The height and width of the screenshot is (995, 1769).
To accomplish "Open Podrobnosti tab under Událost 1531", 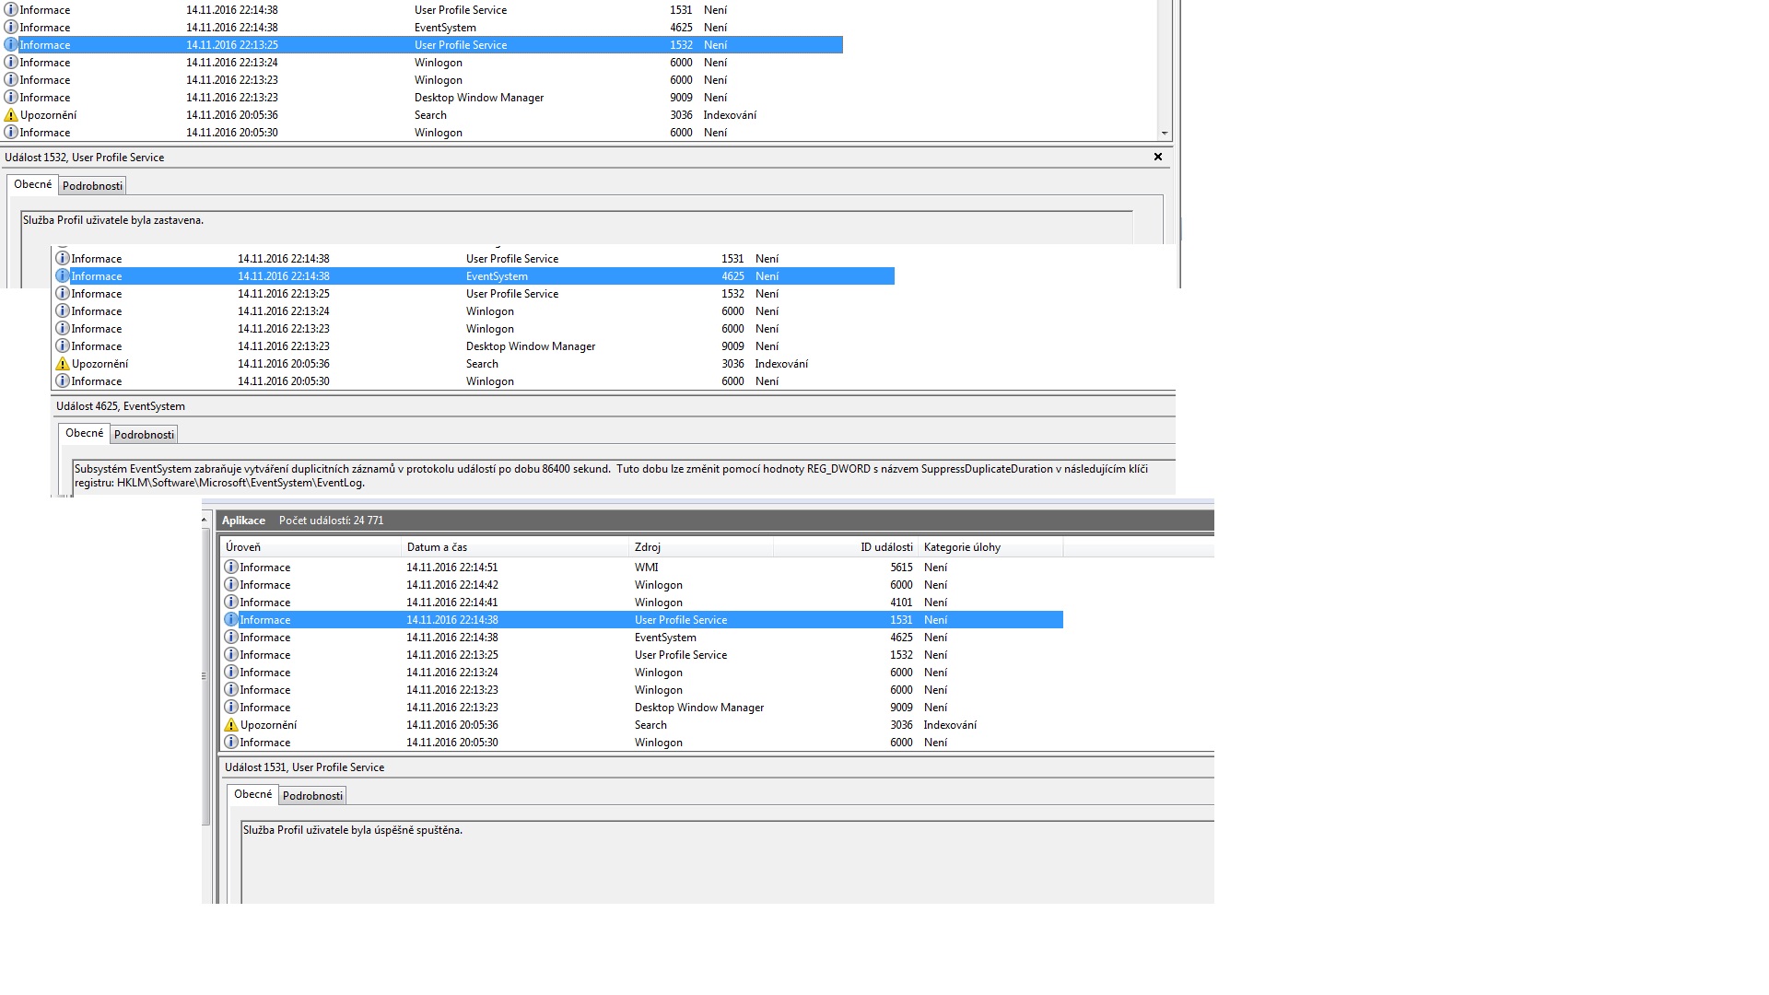I will pos(312,796).
